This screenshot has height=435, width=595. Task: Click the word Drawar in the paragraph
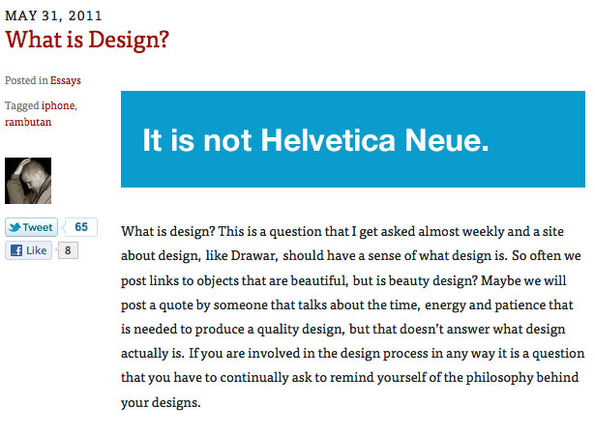point(253,255)
